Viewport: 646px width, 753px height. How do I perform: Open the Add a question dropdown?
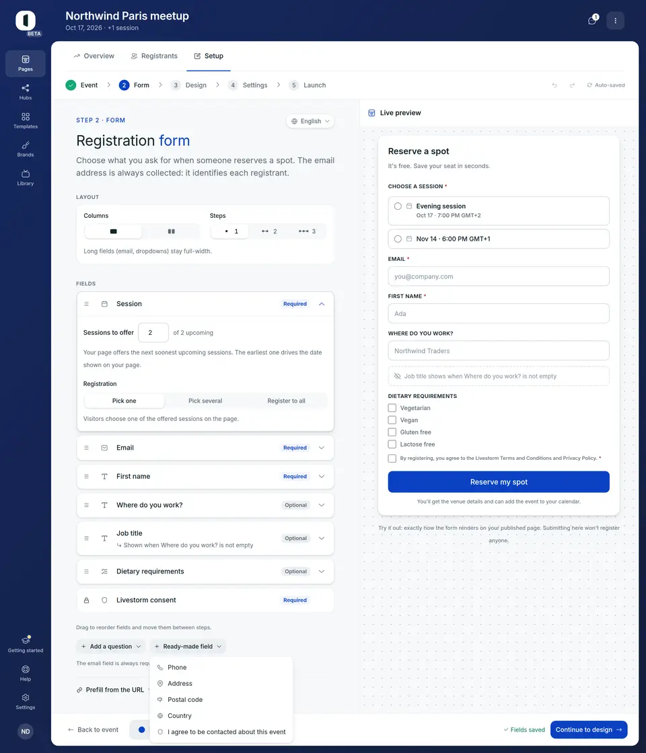click(110, 646)
